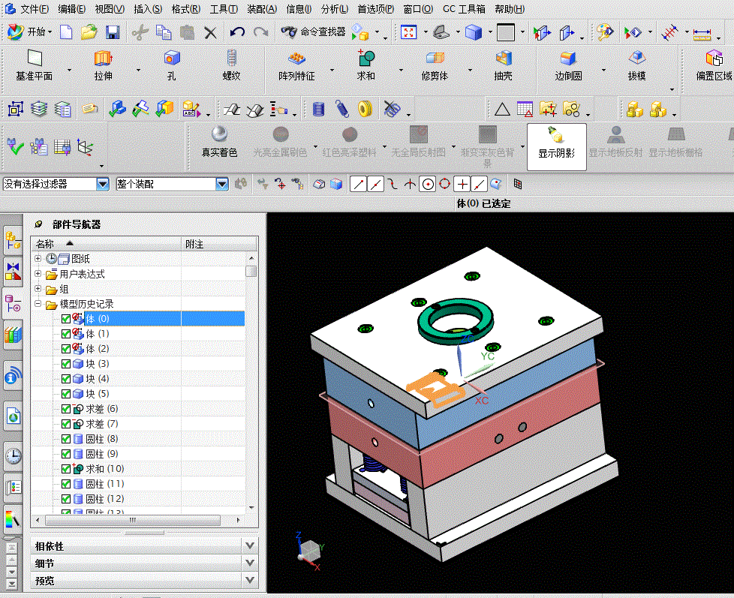
Task: Open the 编辑(E) menu
Action: [x=71, y=9]
